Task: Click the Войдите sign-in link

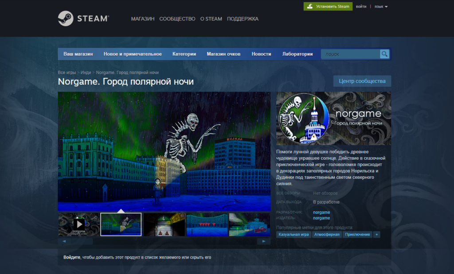Action: pos(72,257)
